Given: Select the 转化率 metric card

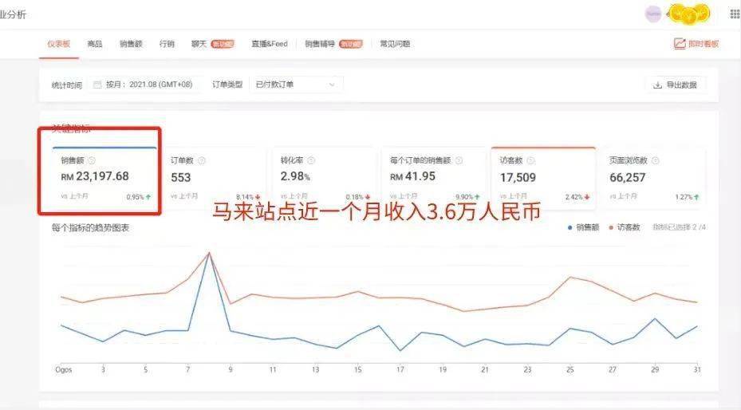Looking at the screenshot, I should click(325, 179).
